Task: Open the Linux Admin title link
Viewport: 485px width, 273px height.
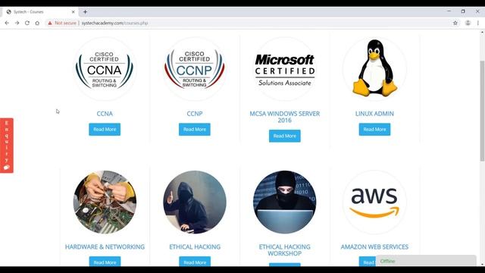Action: 374,114
